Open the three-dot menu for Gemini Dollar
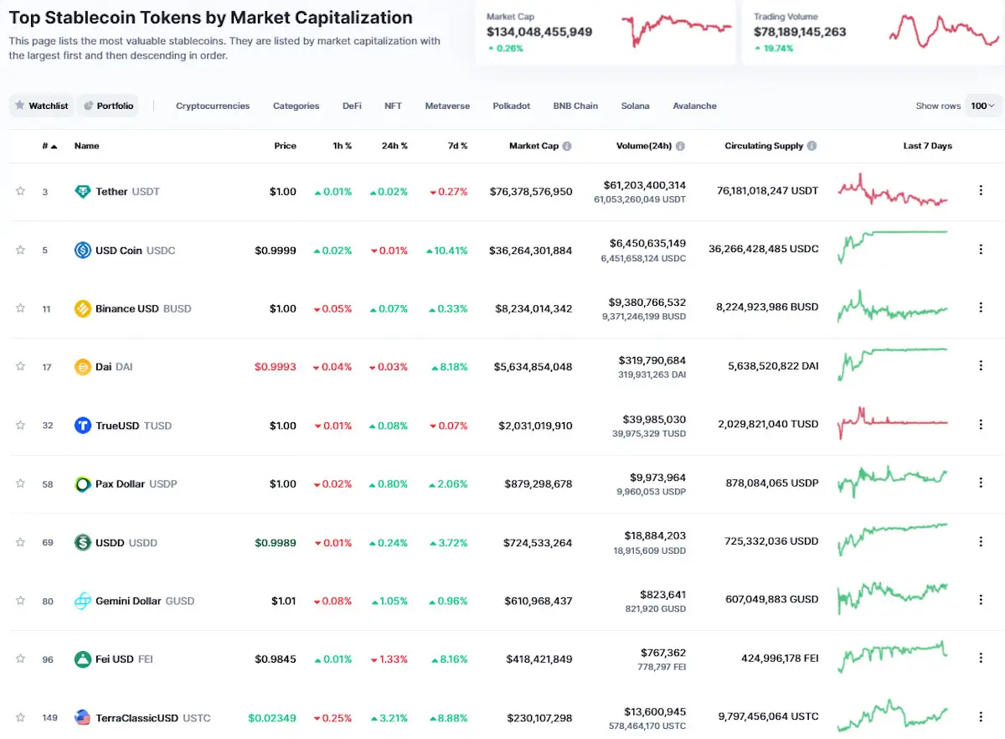This screenshot has height=739, width=1005. (981, 600)
